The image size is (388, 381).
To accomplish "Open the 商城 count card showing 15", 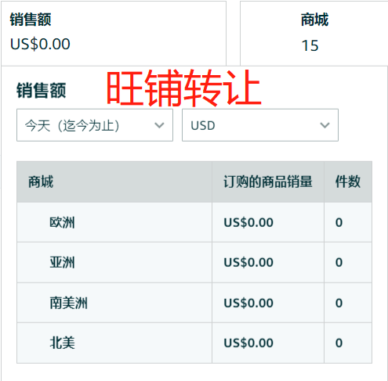I will click(314, 34).
